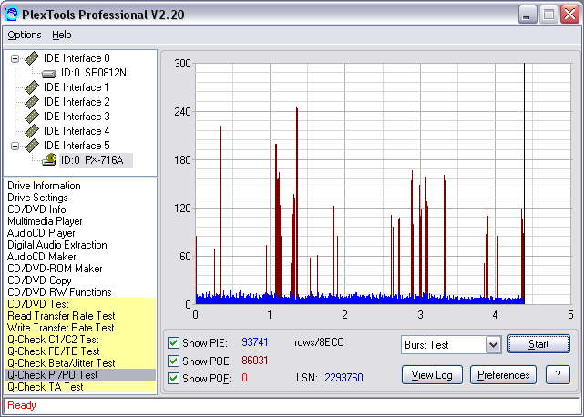Close the PlexTools window

pyautogui.click(x=569, y=15)
